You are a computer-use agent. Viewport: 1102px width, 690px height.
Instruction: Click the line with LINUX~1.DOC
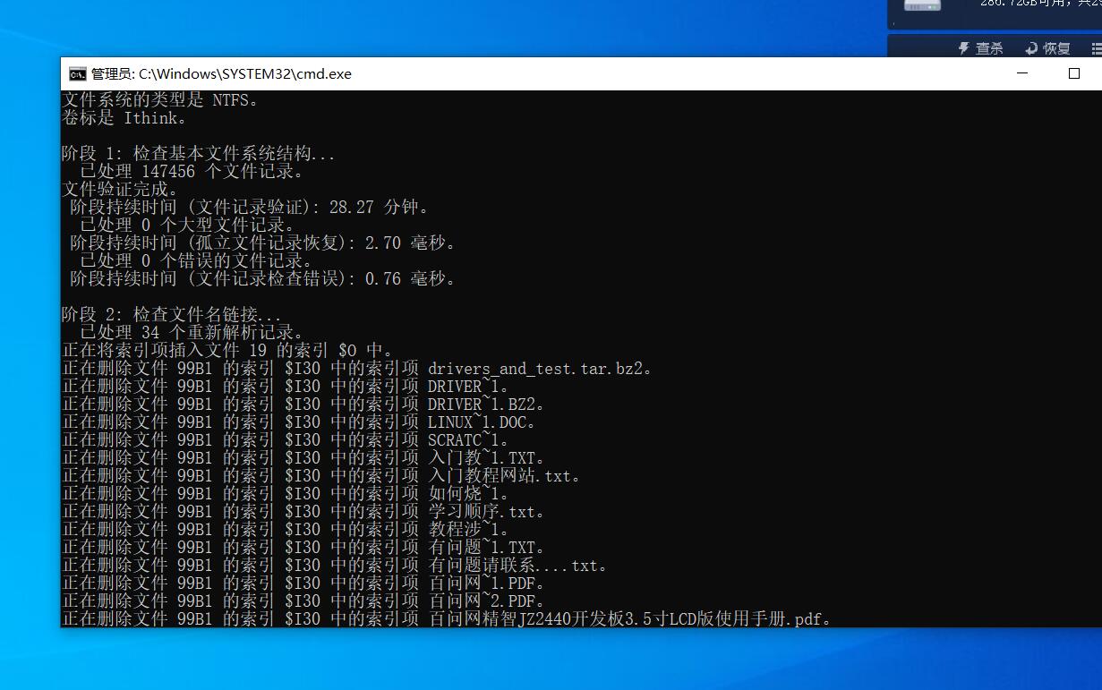pos(299,422)
